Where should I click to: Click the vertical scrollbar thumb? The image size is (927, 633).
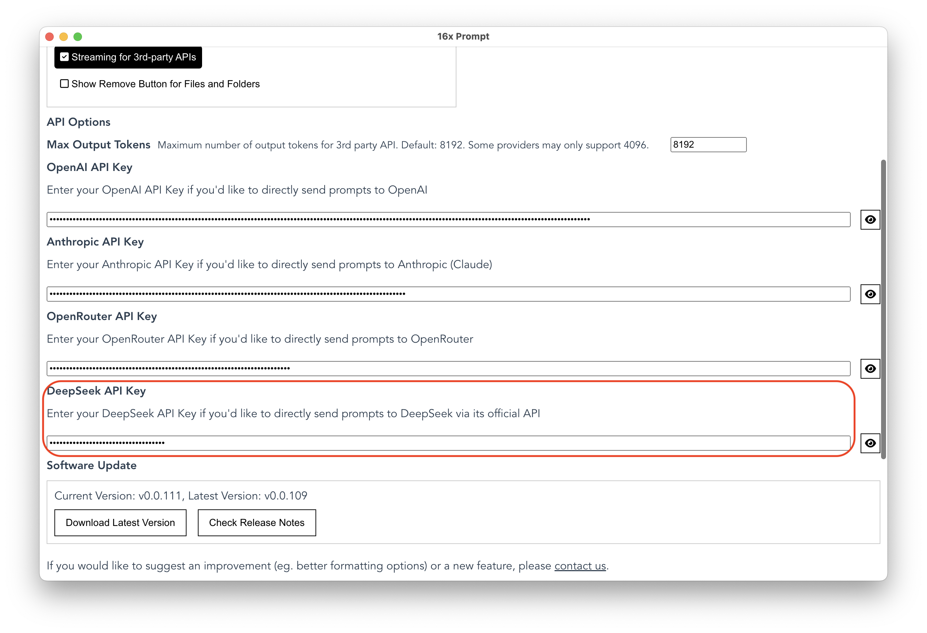tap(883, 309)
